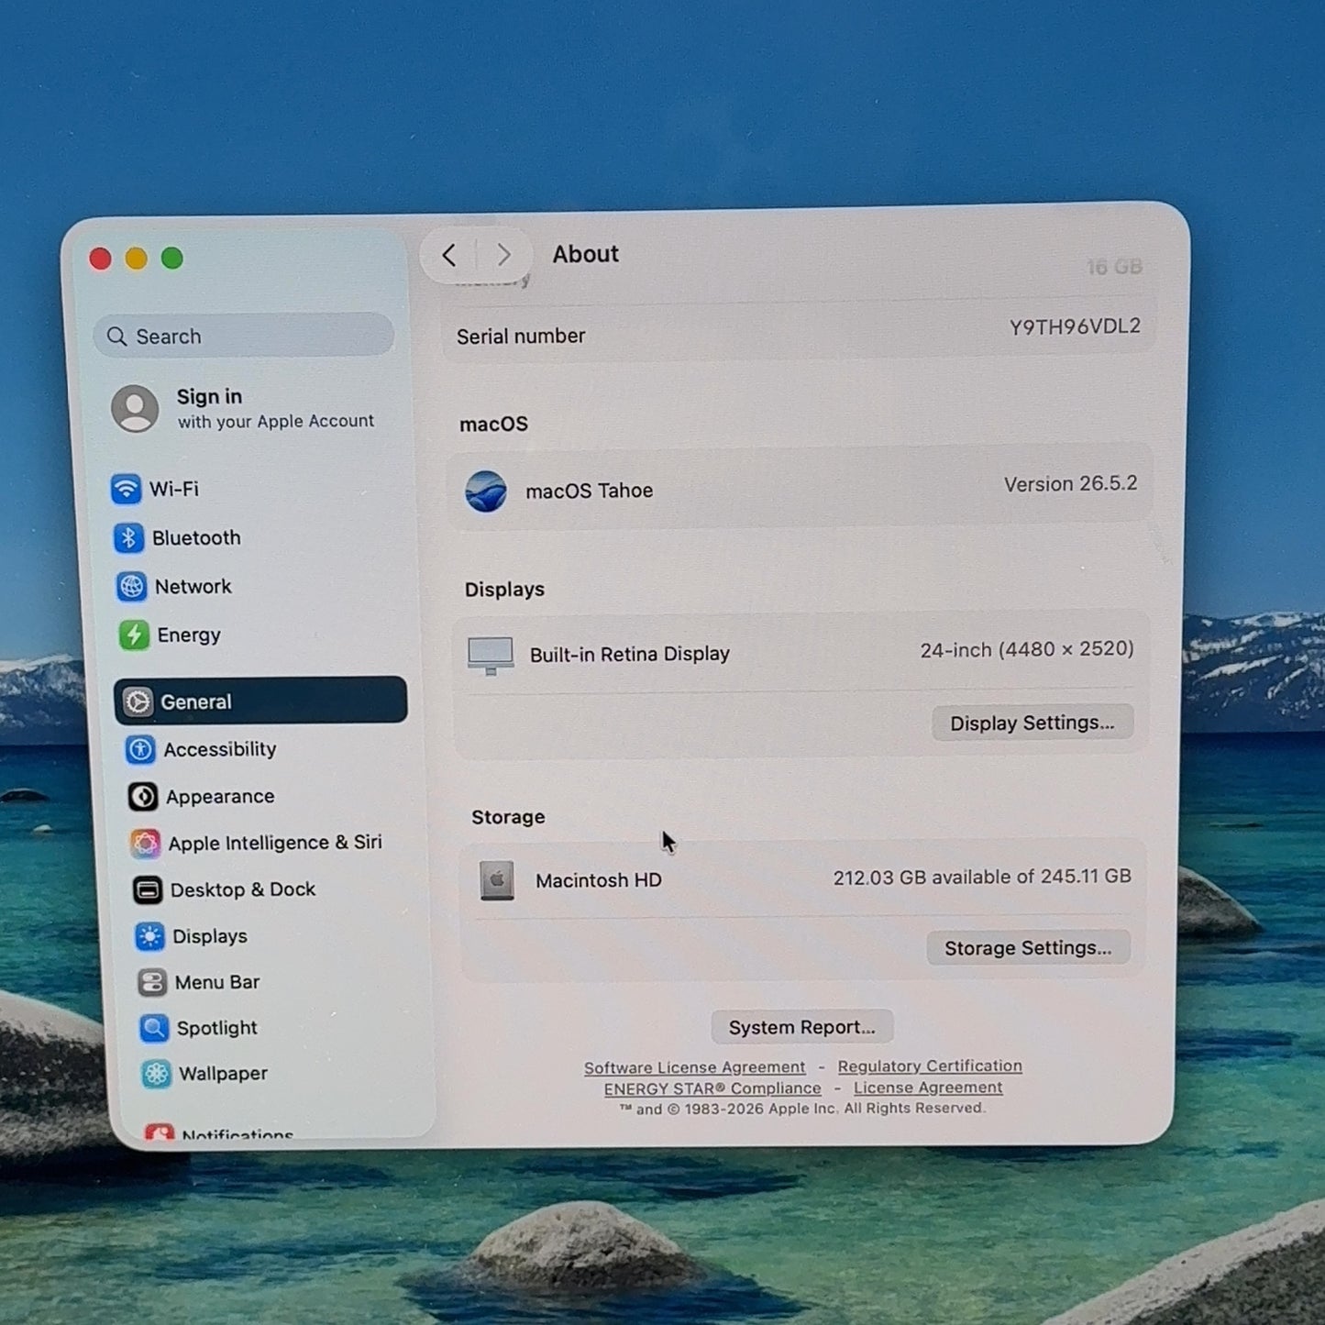Open the License Agreement link beside ENERGY STAR
Image resolution: width=1325 pixels, height=1325 pixels.
tap(928, 1088)
